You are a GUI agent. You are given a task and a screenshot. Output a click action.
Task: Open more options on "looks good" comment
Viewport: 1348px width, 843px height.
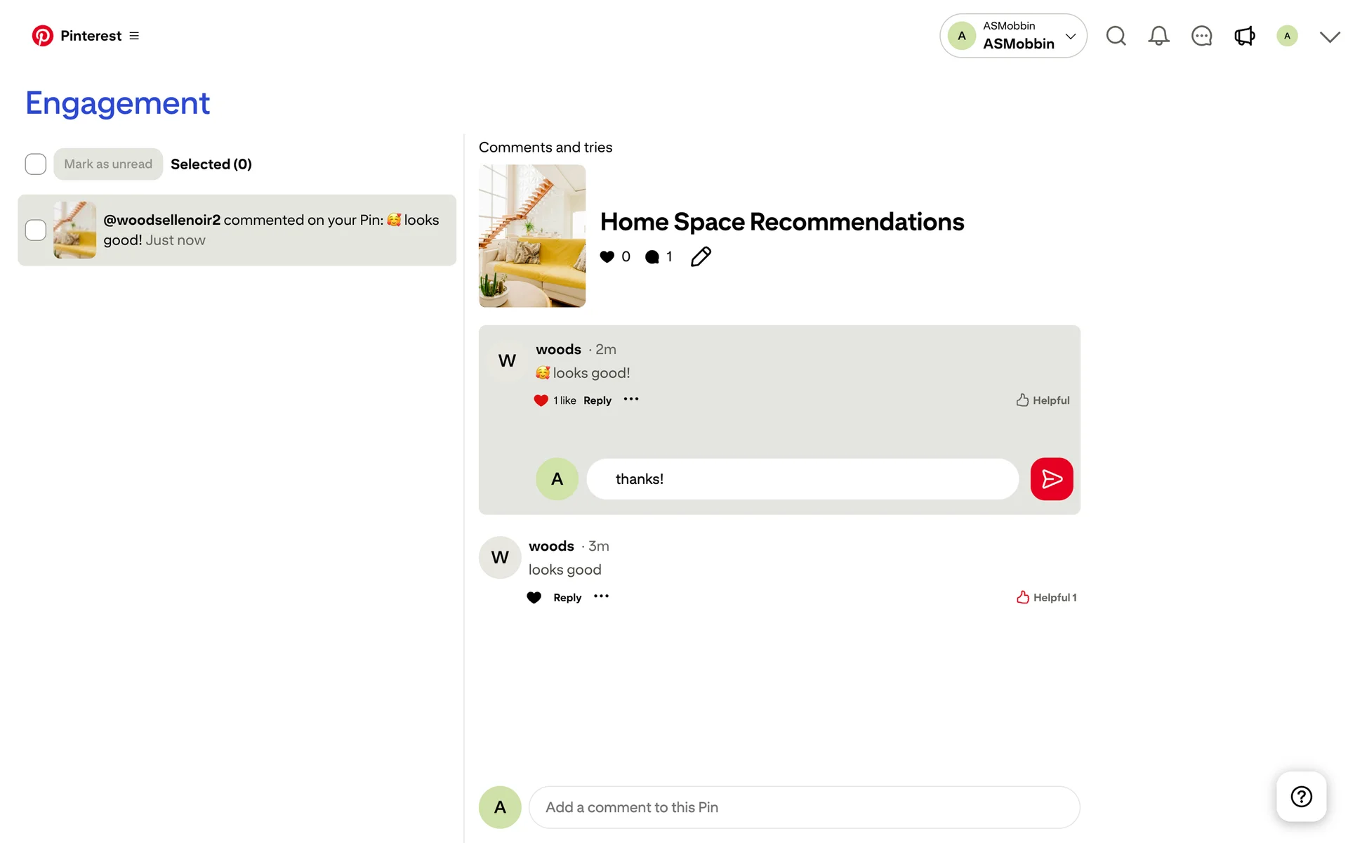pos(601,596)
